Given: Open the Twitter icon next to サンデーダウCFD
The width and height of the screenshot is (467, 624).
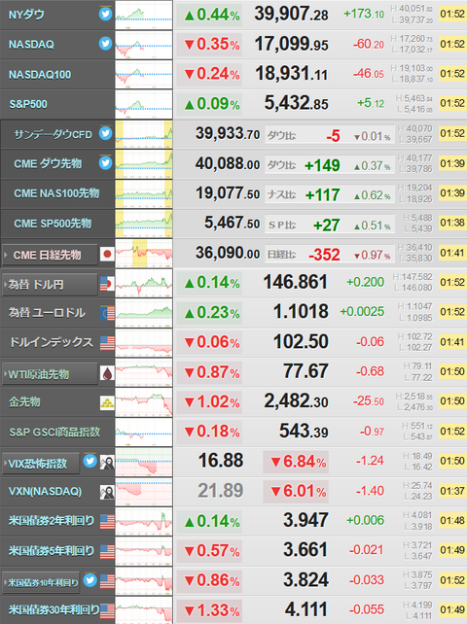Looking at the screenshot, I should 105,133.
